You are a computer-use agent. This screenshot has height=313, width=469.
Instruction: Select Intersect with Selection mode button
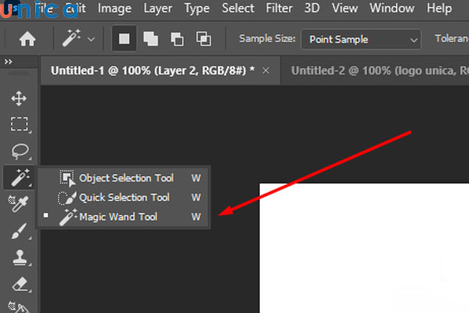point(203,38)
